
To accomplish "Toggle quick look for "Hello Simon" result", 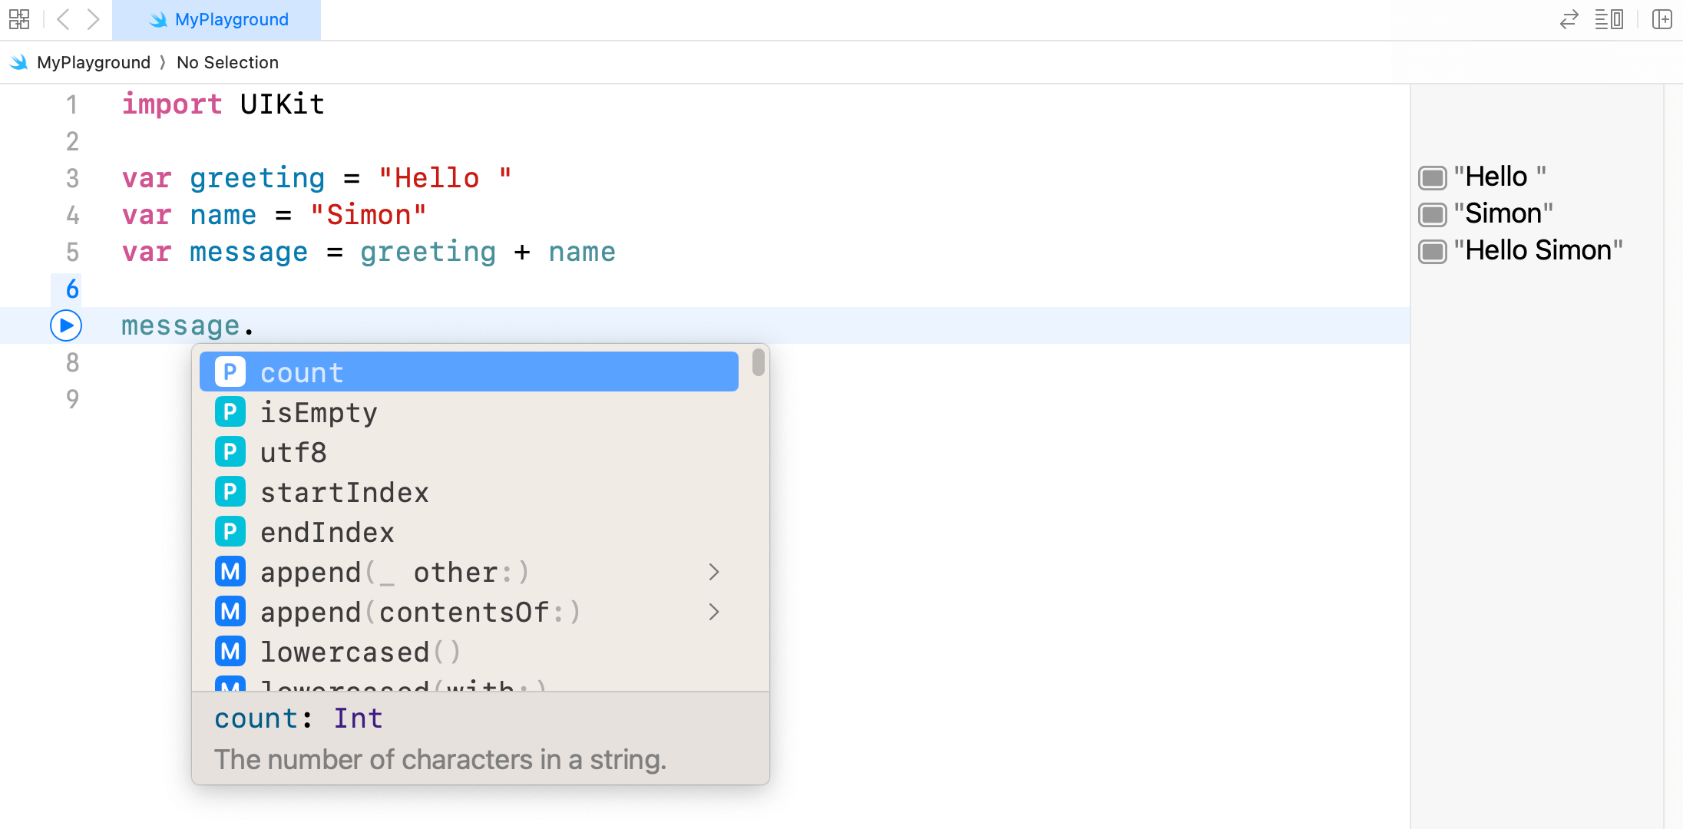I will click(1432, 251).
